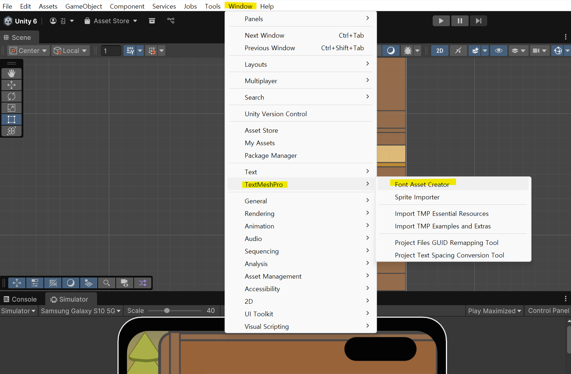Viewport: 571px width, 374px height.
Task: Toggle scene audio mute icon
Action: click(458, 51)
